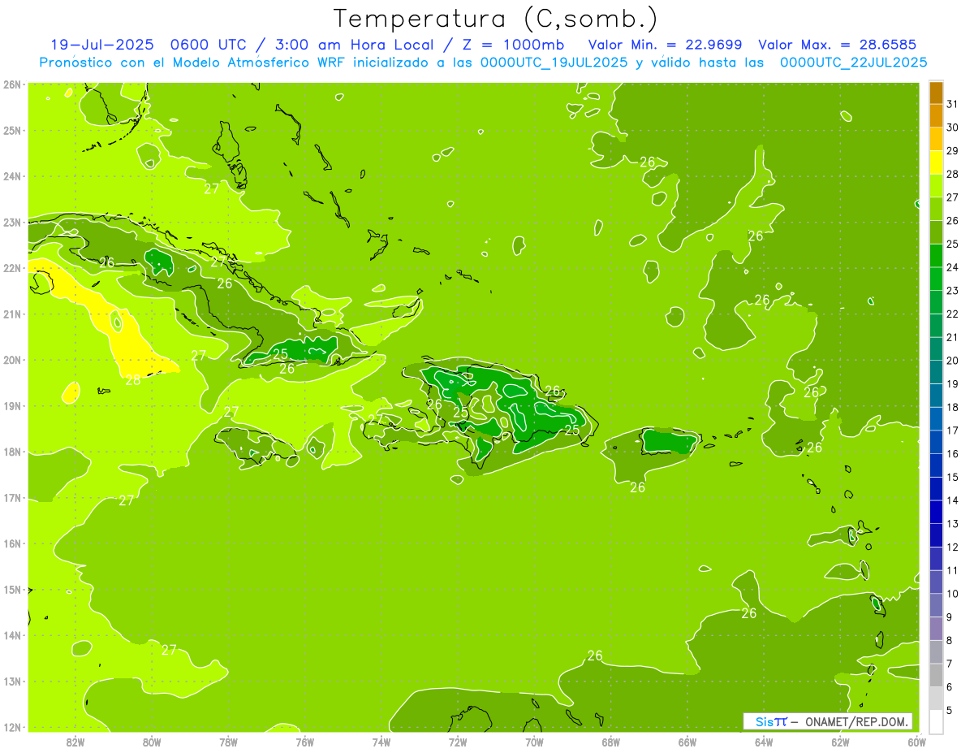
Task: Click the dark green cool area over Puerto Rico
Action: pyautogui.click(x=668, y=443)
